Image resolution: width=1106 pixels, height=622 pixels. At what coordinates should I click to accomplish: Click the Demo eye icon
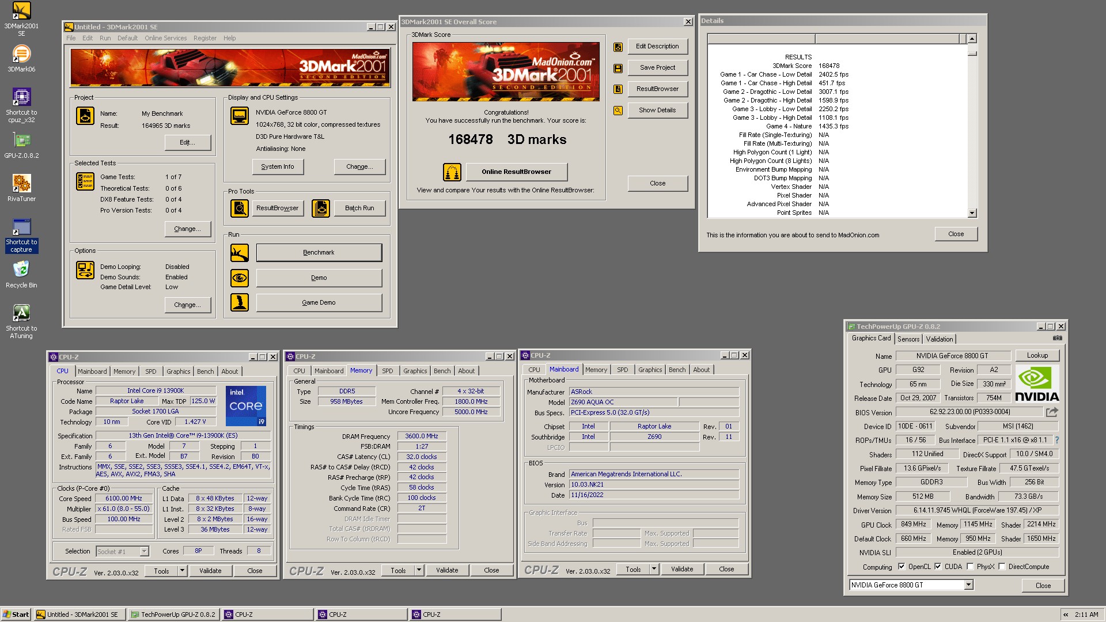point(240,278)
